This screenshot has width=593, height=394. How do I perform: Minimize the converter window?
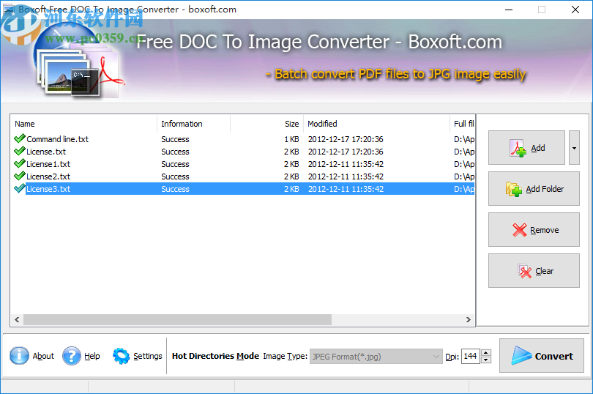(509, 10)
